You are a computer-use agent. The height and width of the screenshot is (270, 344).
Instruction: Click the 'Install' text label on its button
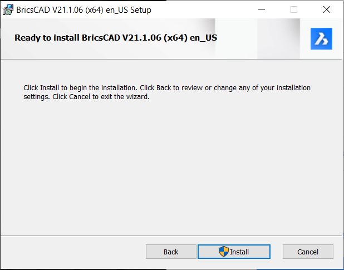pos(239,252)
